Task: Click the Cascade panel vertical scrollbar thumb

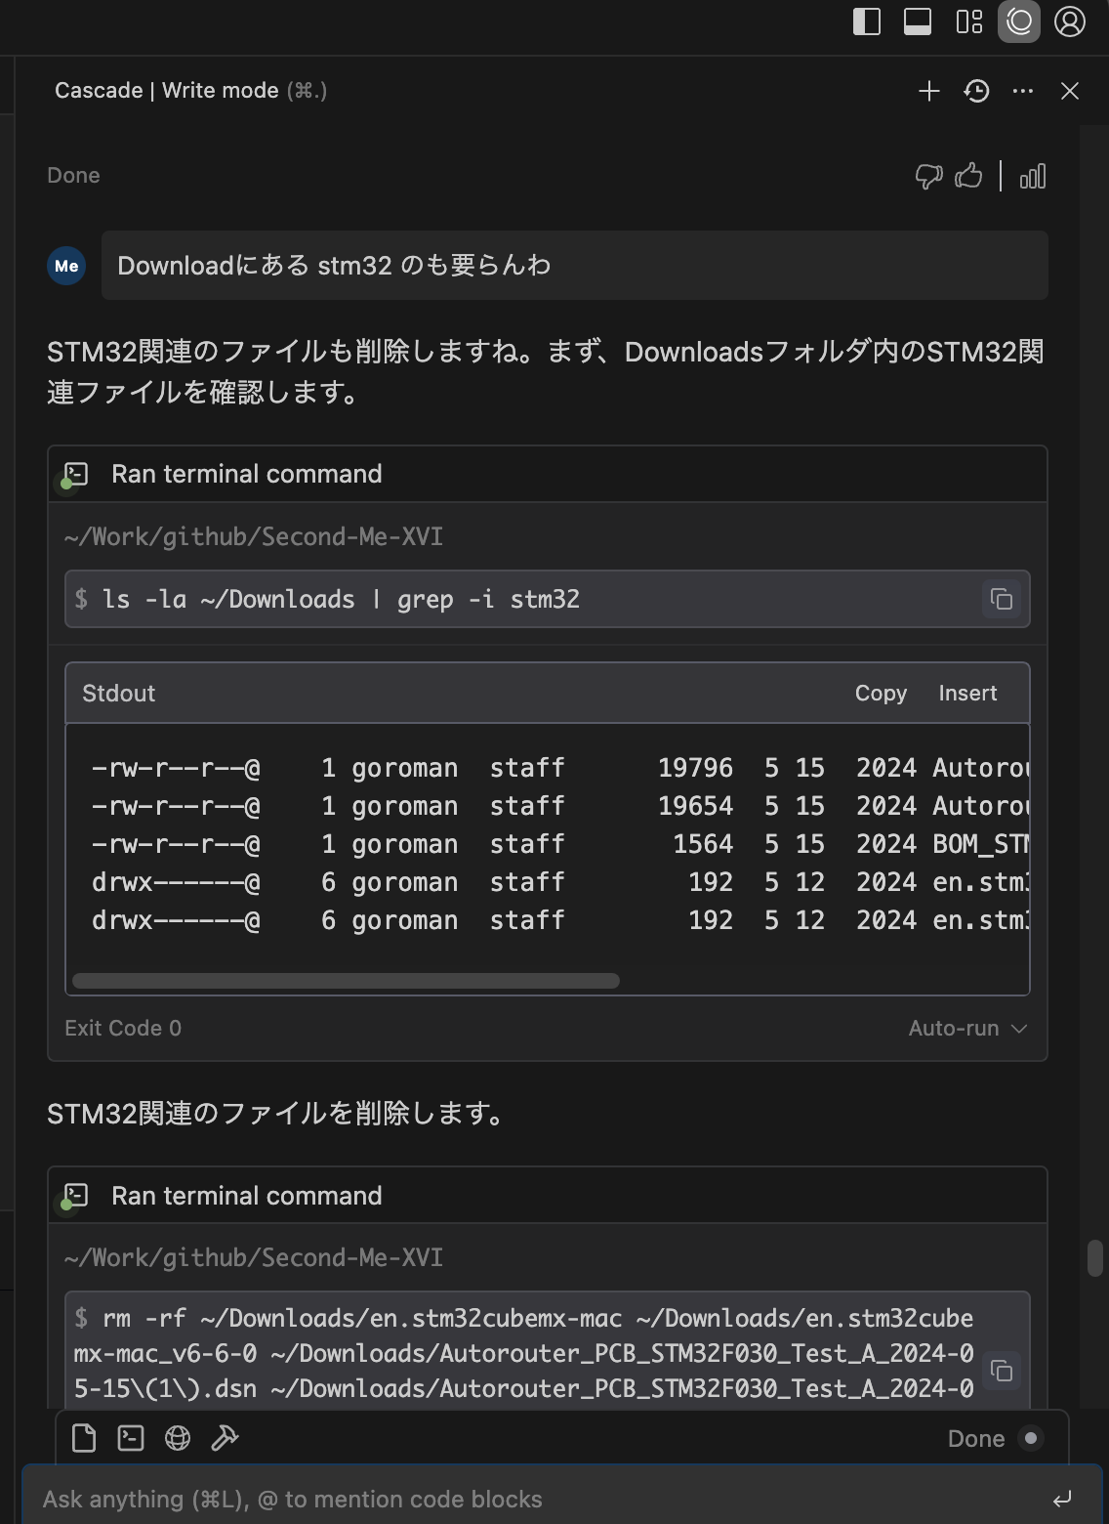Action: [x=1094, y=1258]
